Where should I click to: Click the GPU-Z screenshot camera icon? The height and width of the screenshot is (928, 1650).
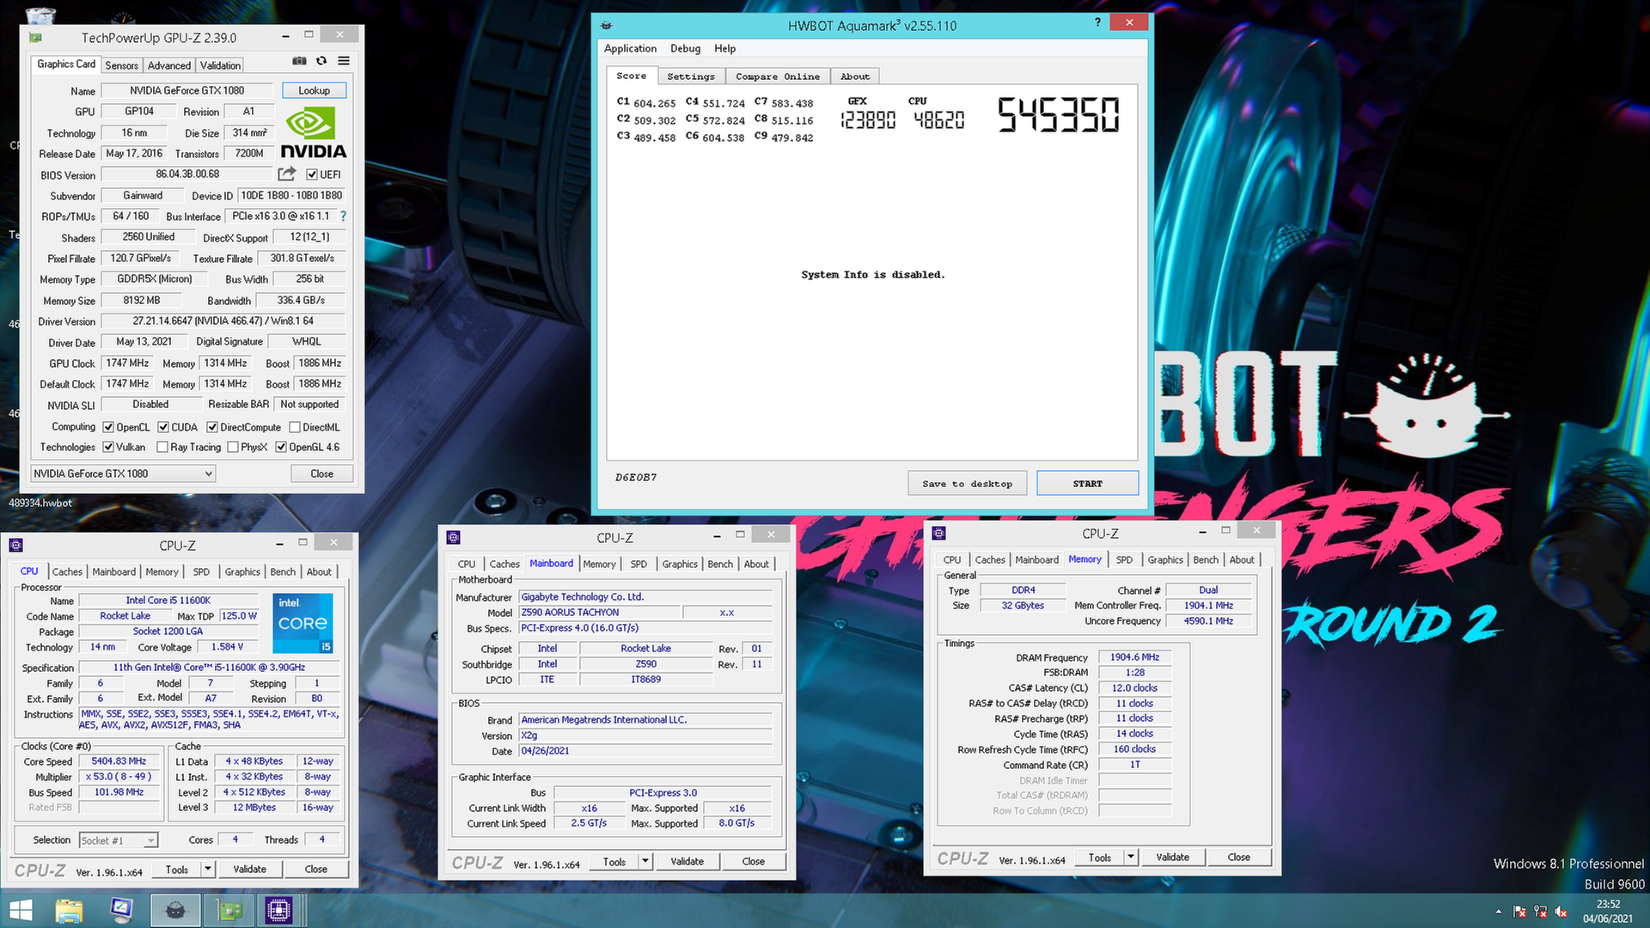(299, 61)
